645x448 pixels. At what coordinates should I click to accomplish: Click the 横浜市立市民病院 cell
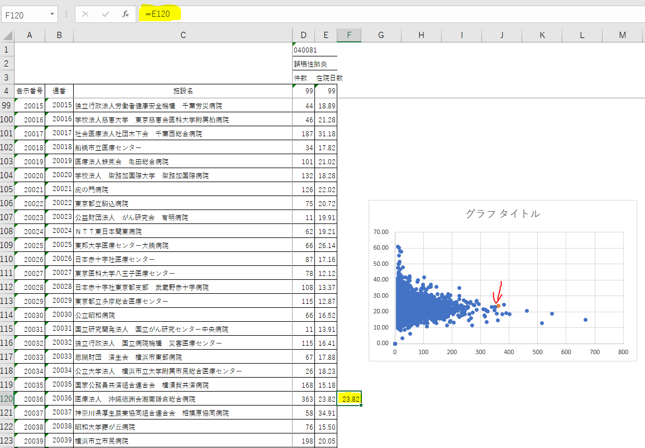coord(183,441)
